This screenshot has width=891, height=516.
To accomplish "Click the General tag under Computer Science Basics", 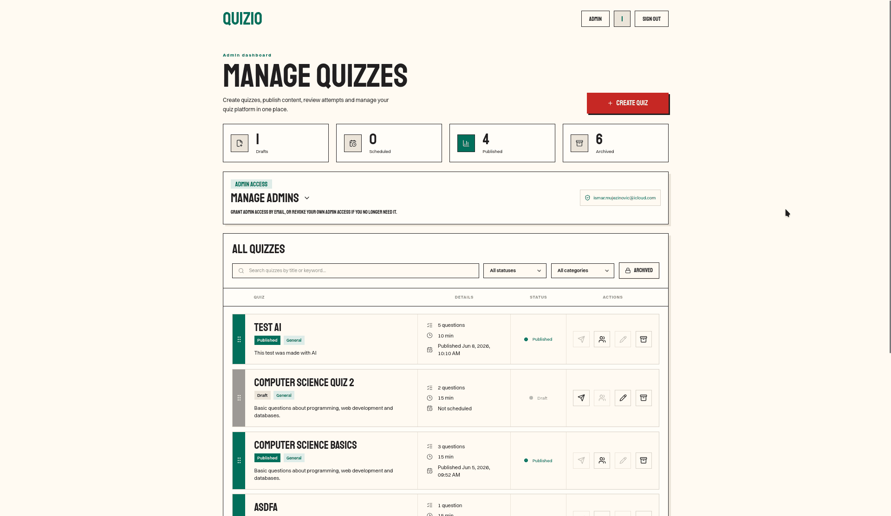I will coord(294,458).
